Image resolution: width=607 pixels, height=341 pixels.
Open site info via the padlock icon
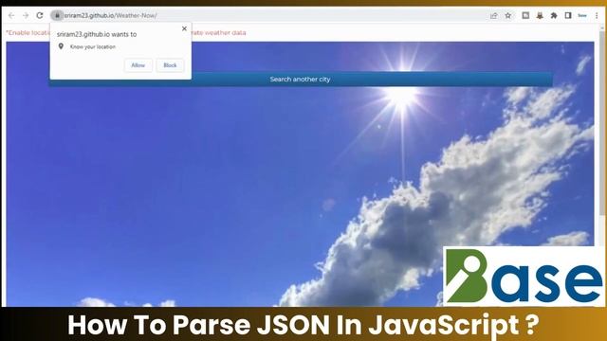(x=57, y=15)
